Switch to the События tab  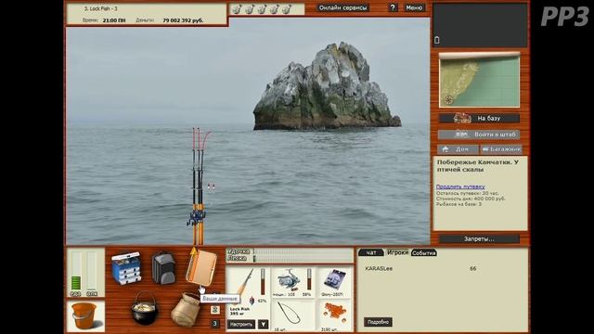tap(424, 252)
